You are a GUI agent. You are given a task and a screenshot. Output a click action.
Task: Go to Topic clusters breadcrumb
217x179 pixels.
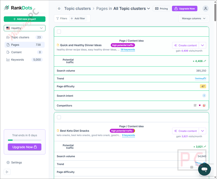pos(78,8)
